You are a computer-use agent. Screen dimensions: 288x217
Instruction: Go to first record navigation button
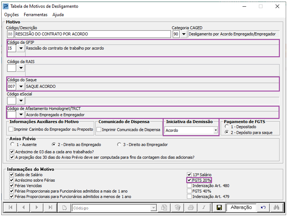pyautogui.click(x=10, y=208)
